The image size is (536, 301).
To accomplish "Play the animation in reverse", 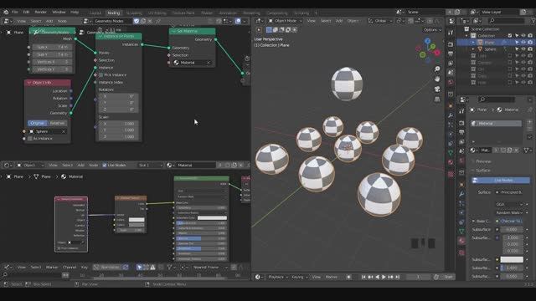I will coord(377,277).
